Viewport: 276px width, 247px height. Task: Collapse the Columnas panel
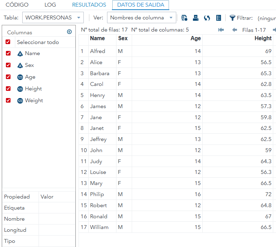[69, 32]
